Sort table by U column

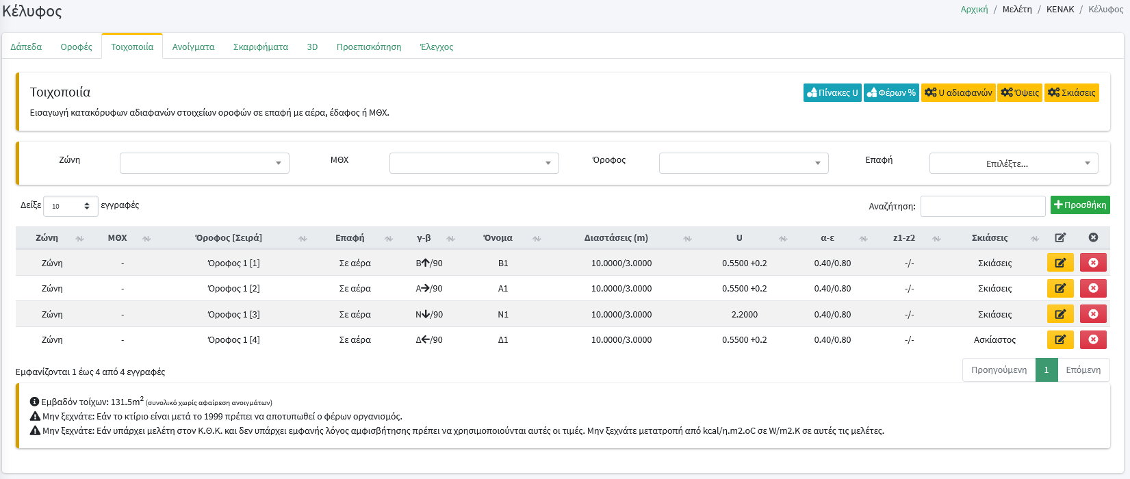(x=739, y=238)
